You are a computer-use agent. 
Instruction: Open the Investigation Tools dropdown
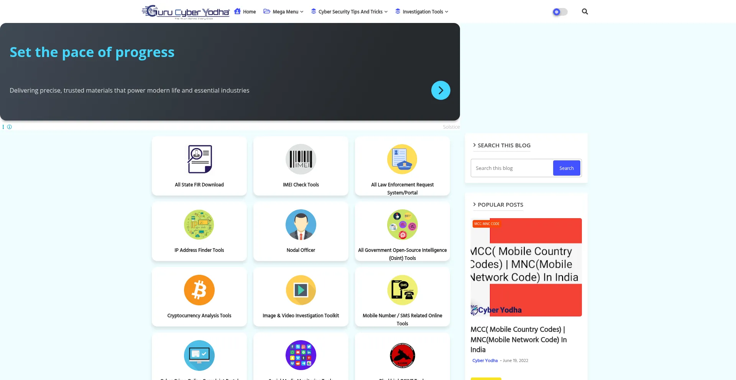[422, 12]
